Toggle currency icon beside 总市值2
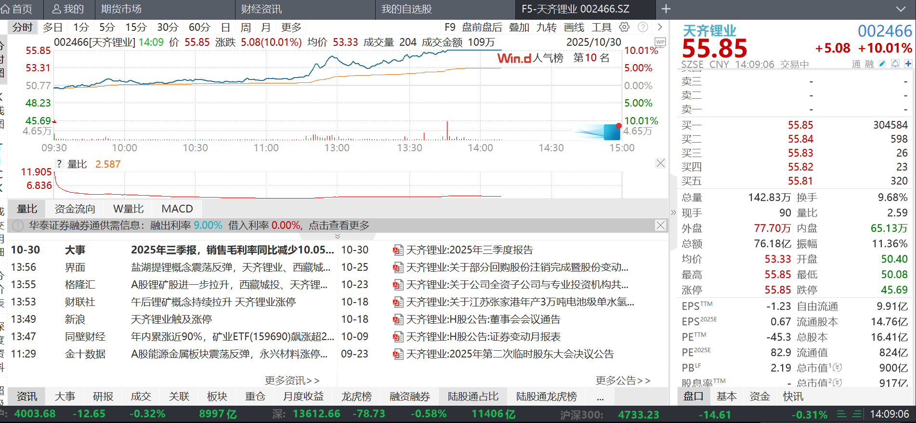The image size is (916, 423). point(837,383)
